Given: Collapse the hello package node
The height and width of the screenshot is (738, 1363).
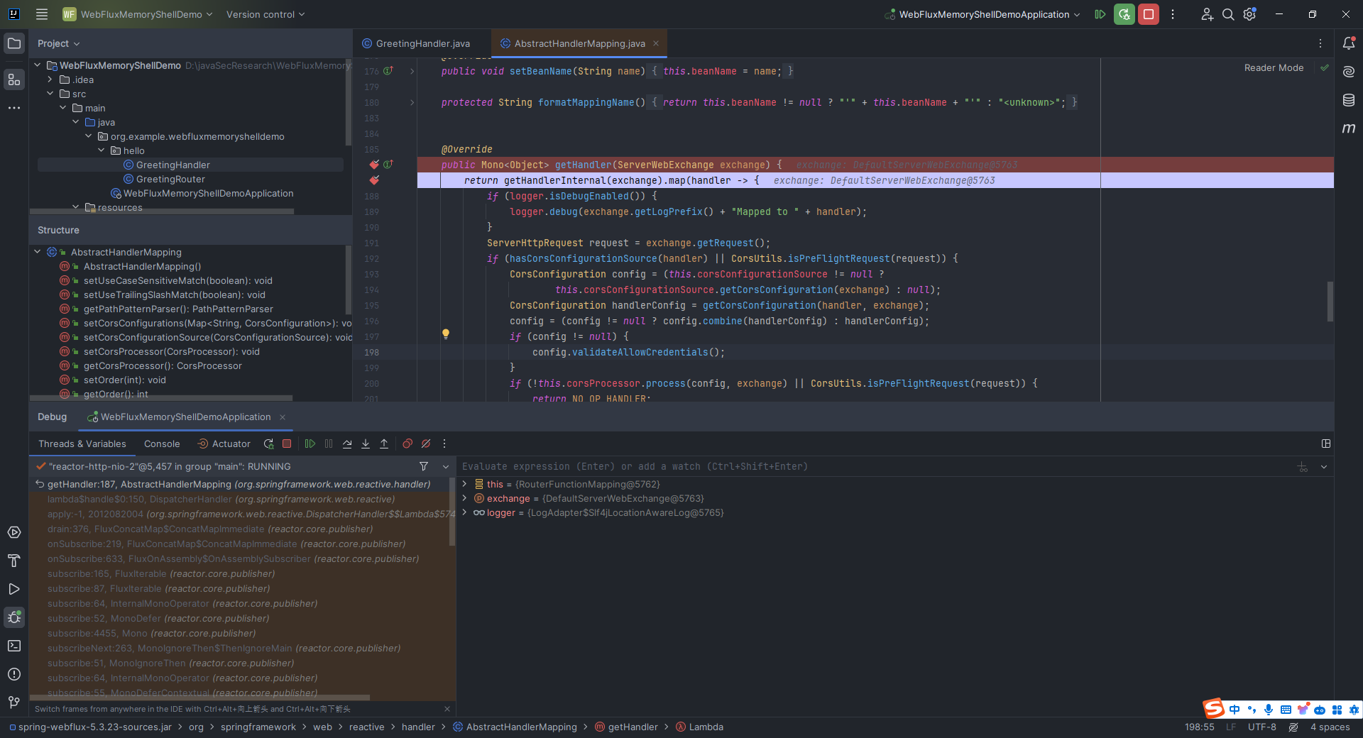Looking at the screenshot, I should (x=102, y=150).
